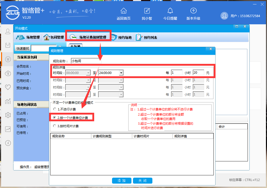Select radio option 2.按一个计费单位计费
The height and width of the screenshot is (188, 267).
54,118
